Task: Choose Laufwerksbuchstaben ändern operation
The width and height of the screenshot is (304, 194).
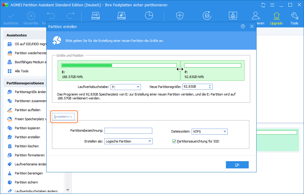Action: pos(32,191)
